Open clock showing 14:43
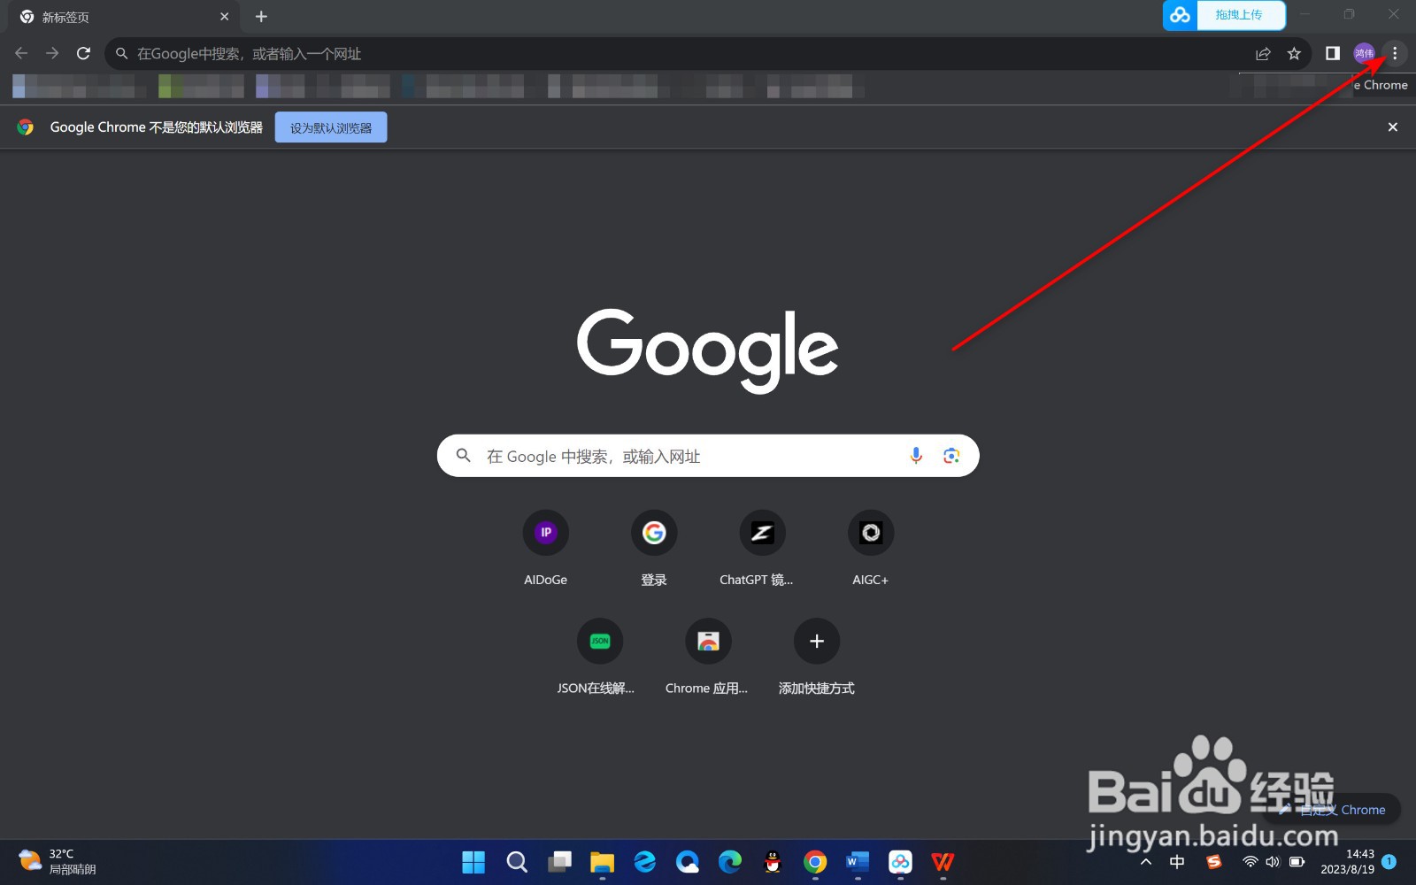1416x885 pixels. (x=1348, y=862)
